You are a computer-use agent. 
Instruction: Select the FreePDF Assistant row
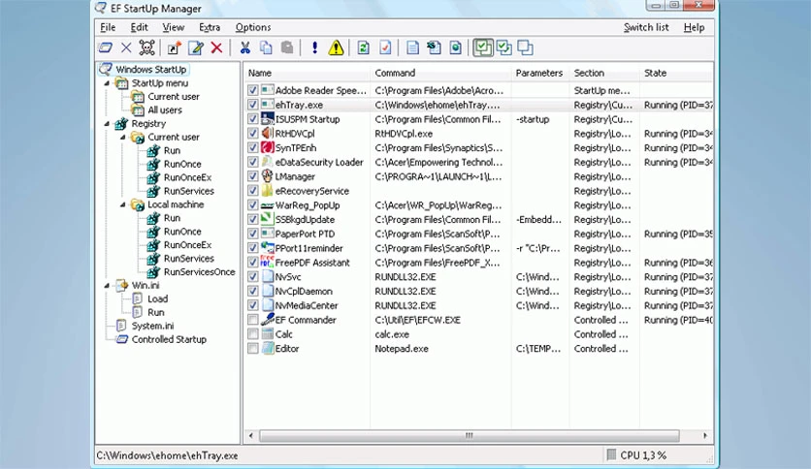(x=479, y=263)
